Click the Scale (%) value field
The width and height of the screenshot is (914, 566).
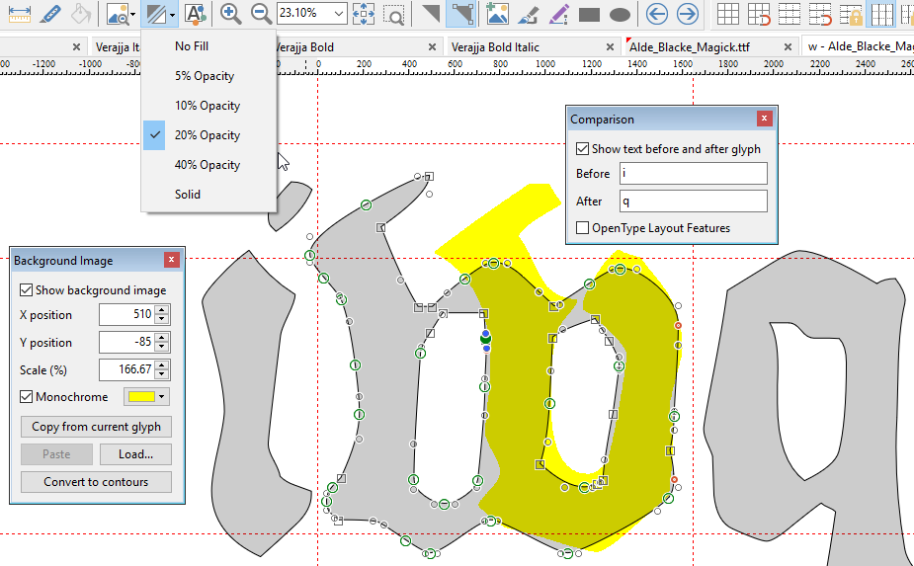pos(127,369)
